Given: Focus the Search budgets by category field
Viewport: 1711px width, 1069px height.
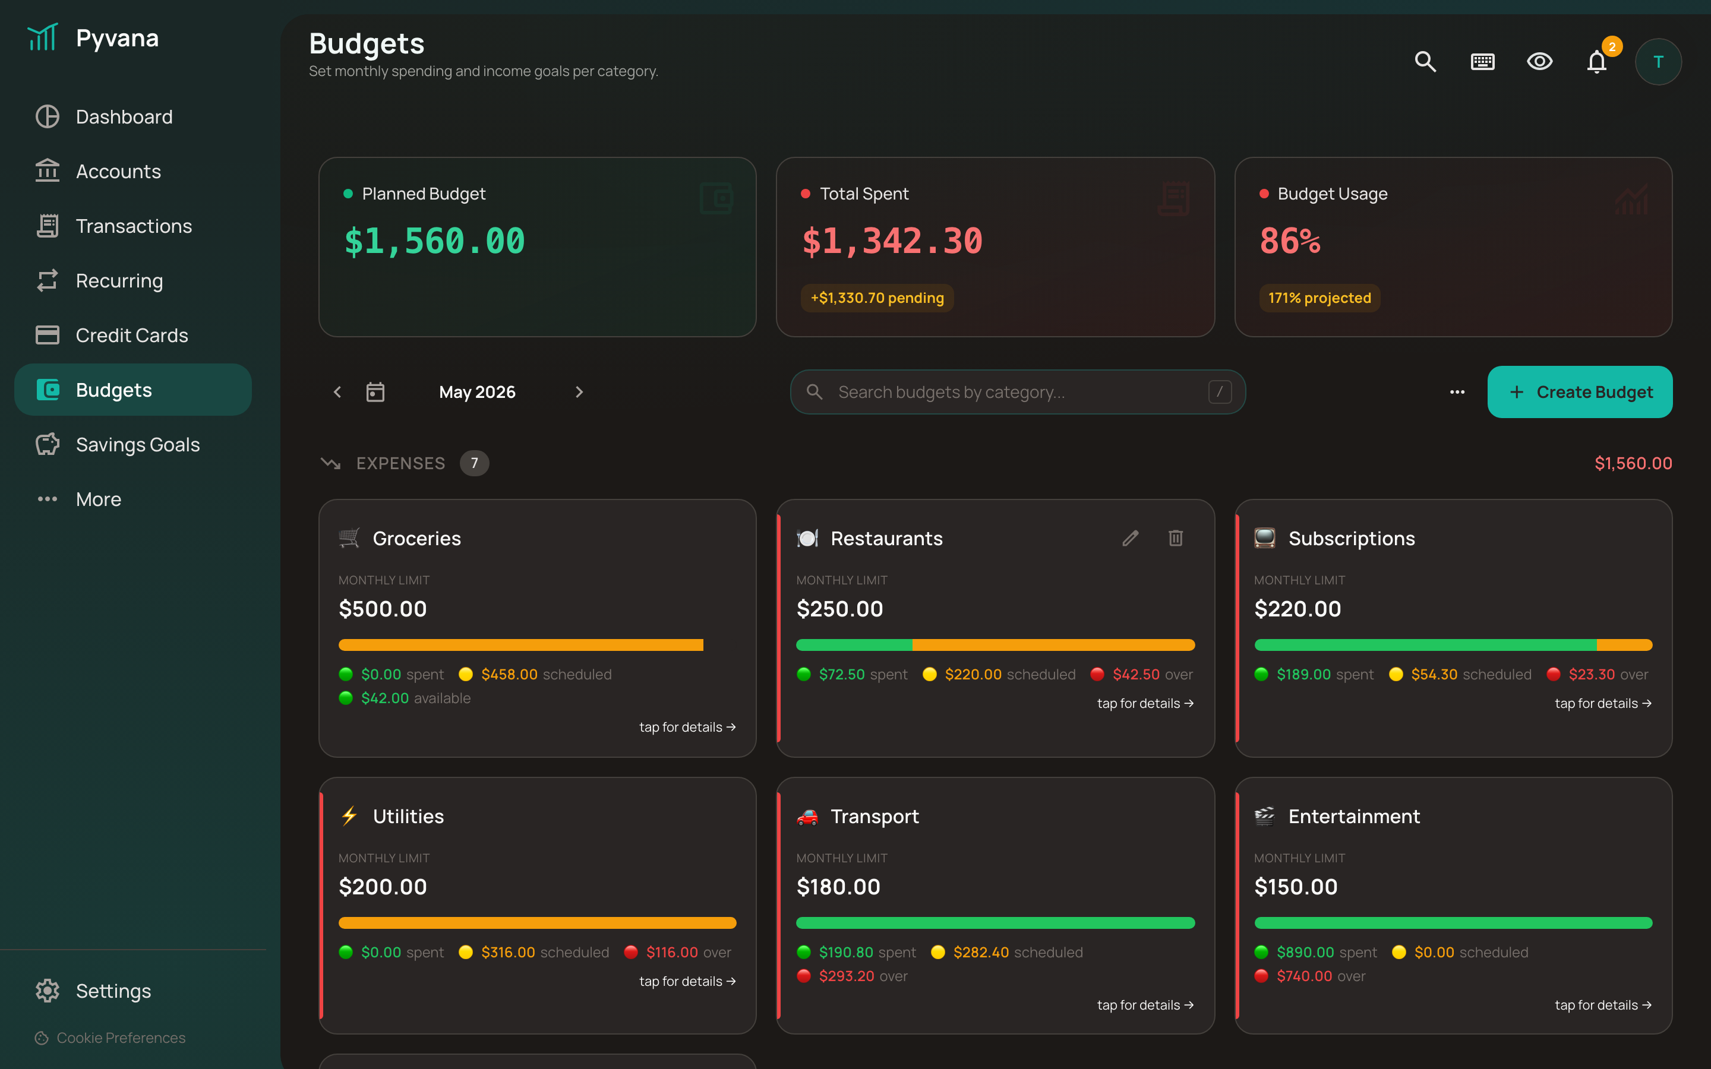Looking at the screenshot, I should click(1018, 392).
